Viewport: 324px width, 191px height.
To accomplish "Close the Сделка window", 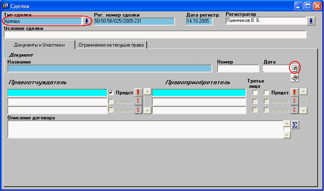I will tap(317, 6).
